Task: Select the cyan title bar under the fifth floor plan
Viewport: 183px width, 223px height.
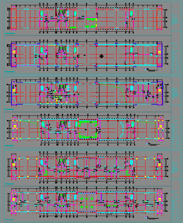Action: (x=9, y=184)
